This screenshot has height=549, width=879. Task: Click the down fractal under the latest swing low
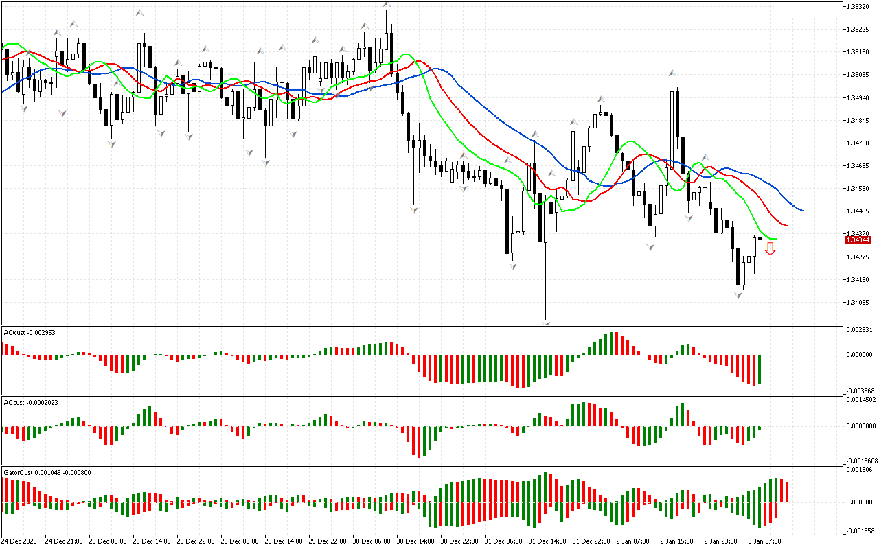(x=739, y=294)
